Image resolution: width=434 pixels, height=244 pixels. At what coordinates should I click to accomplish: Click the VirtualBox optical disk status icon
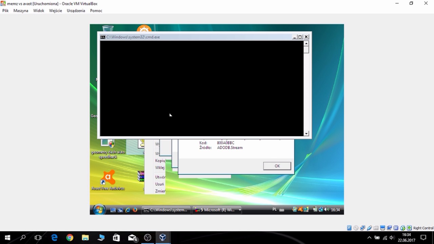[356, 228]
